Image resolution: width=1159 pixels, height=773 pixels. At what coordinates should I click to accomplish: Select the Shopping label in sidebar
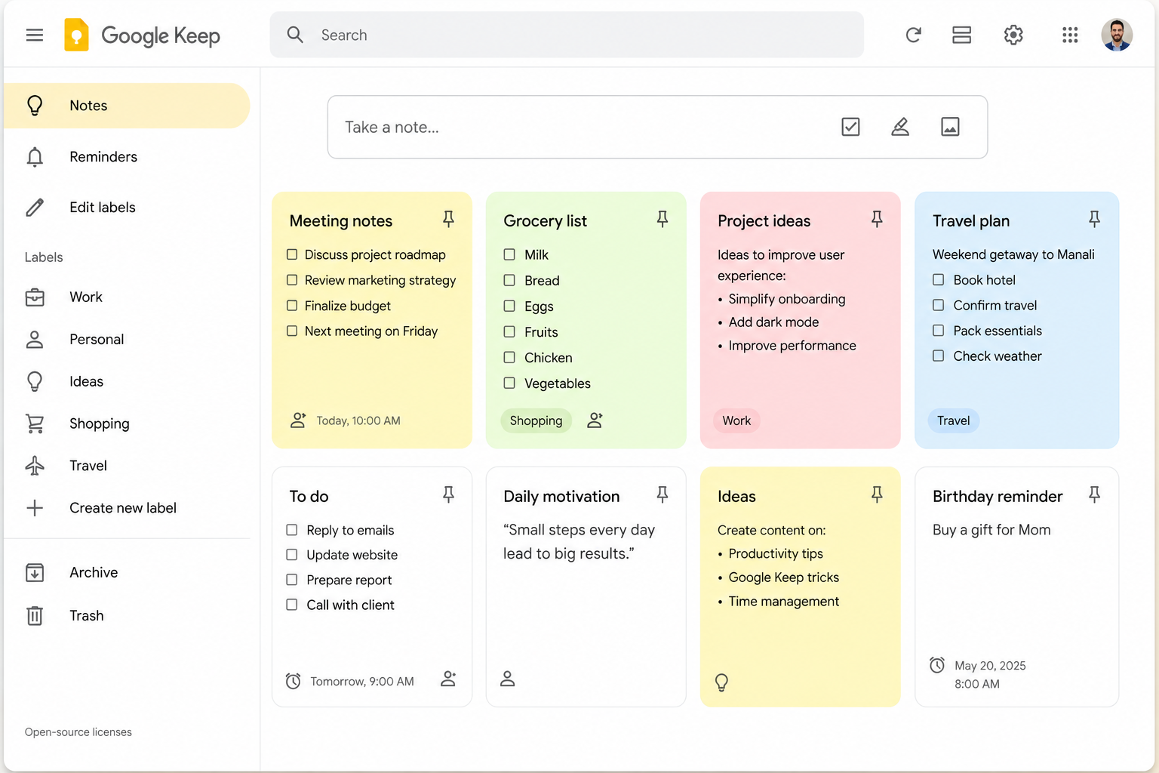pos(127,423)
